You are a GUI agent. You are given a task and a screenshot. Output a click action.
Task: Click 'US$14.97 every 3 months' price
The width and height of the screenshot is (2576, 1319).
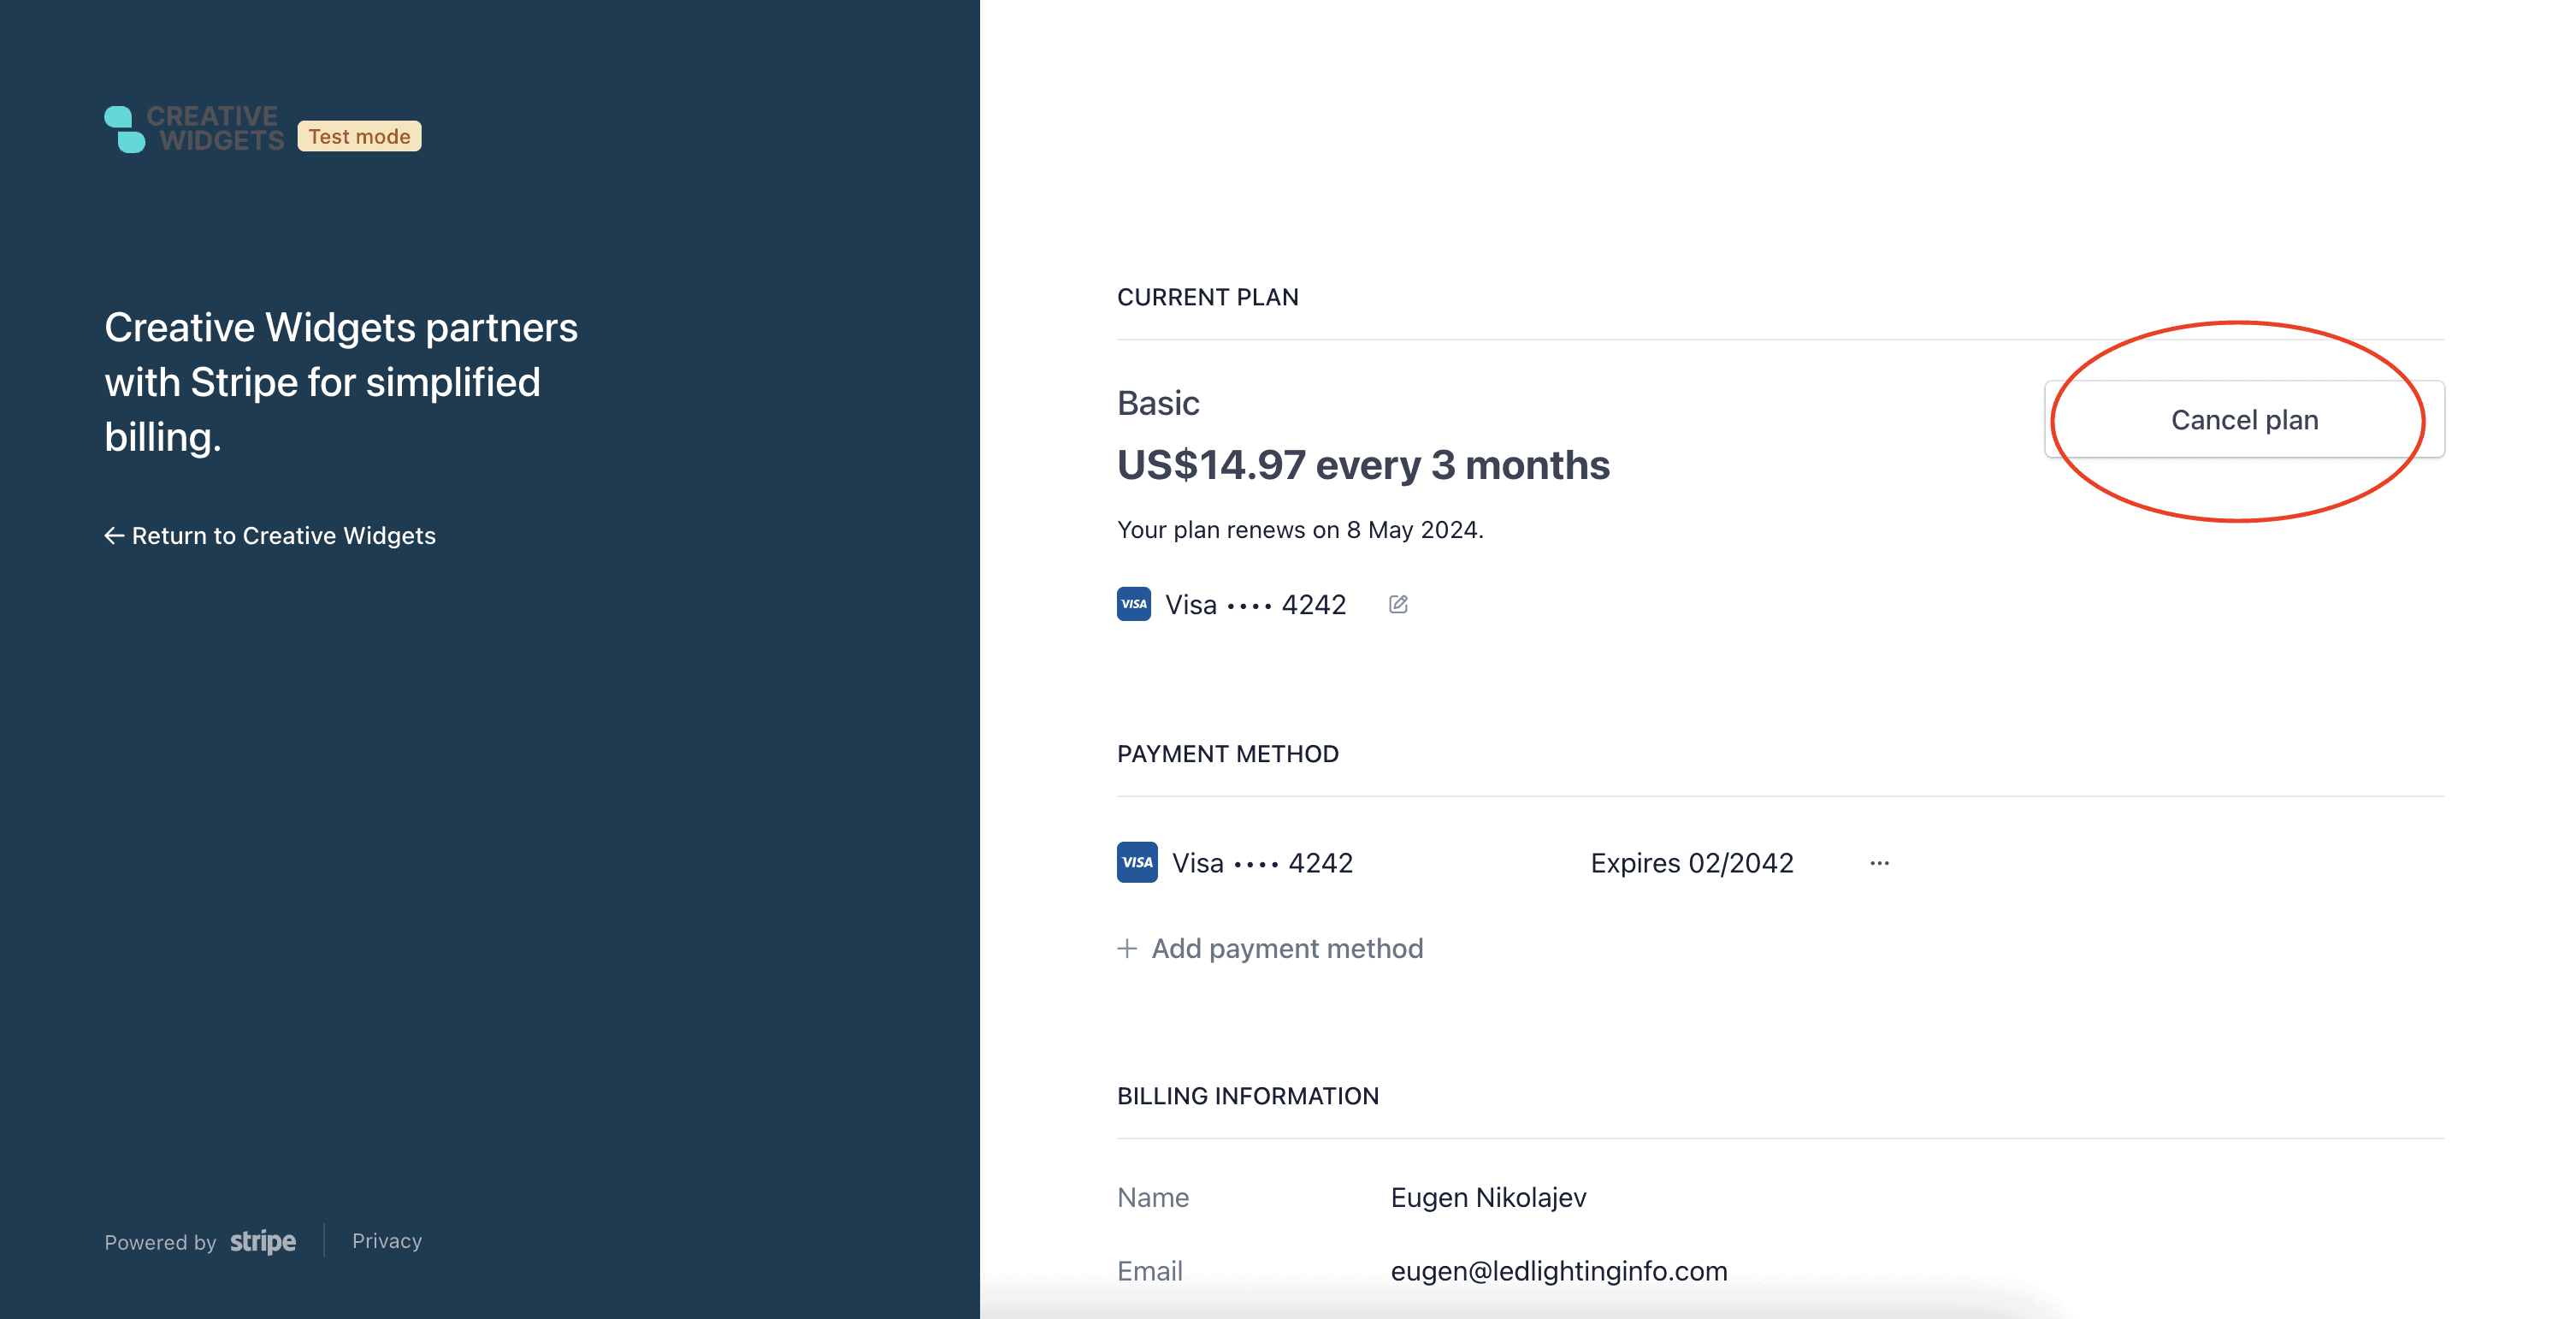click(x=1363, y=465)
